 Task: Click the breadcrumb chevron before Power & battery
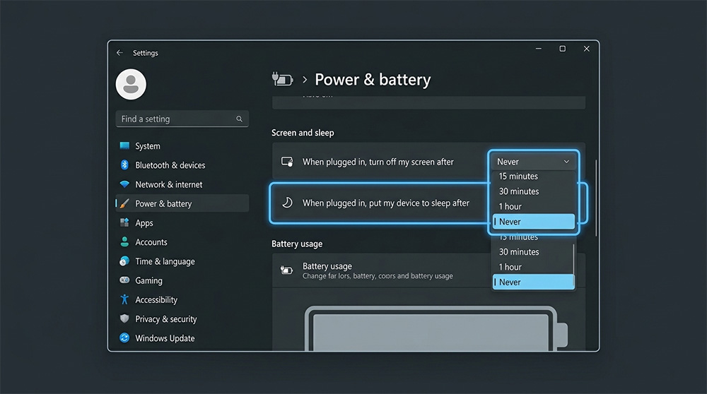(305, 80)
